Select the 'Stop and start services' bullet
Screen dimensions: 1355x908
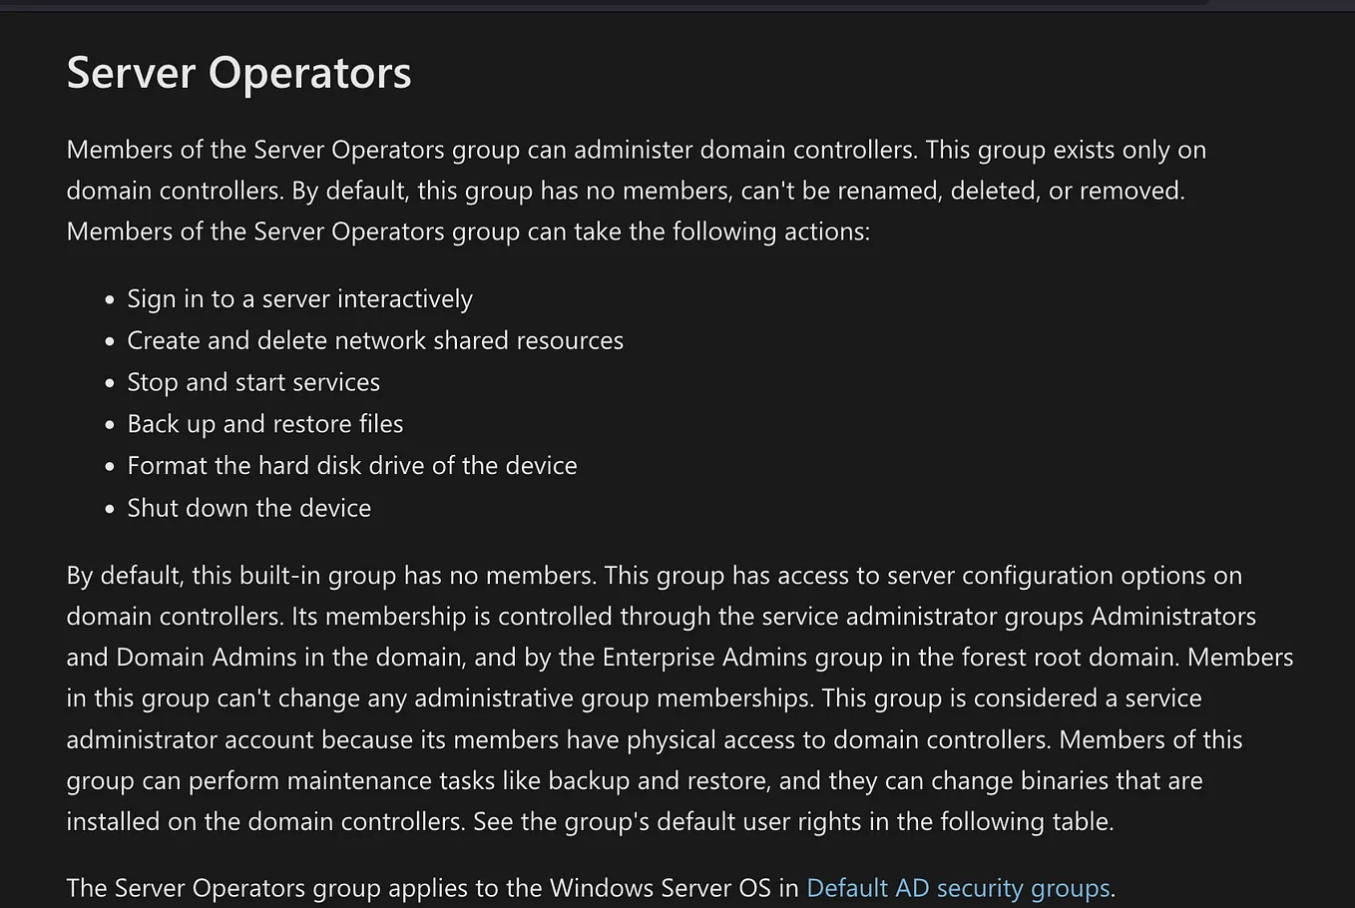253,382
